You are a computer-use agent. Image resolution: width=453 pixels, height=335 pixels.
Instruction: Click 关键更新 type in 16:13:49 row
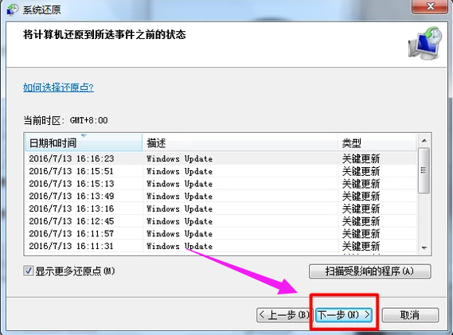click(361, 196)
